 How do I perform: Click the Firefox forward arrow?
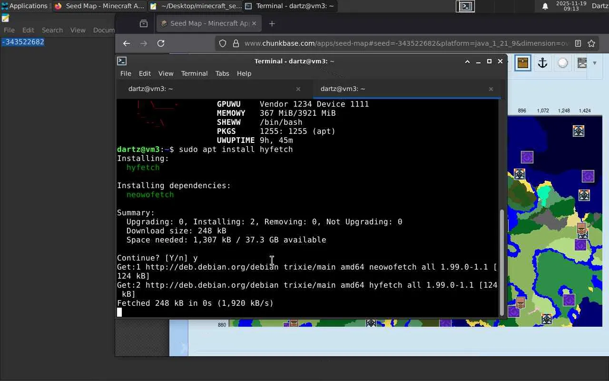point(144,43)
